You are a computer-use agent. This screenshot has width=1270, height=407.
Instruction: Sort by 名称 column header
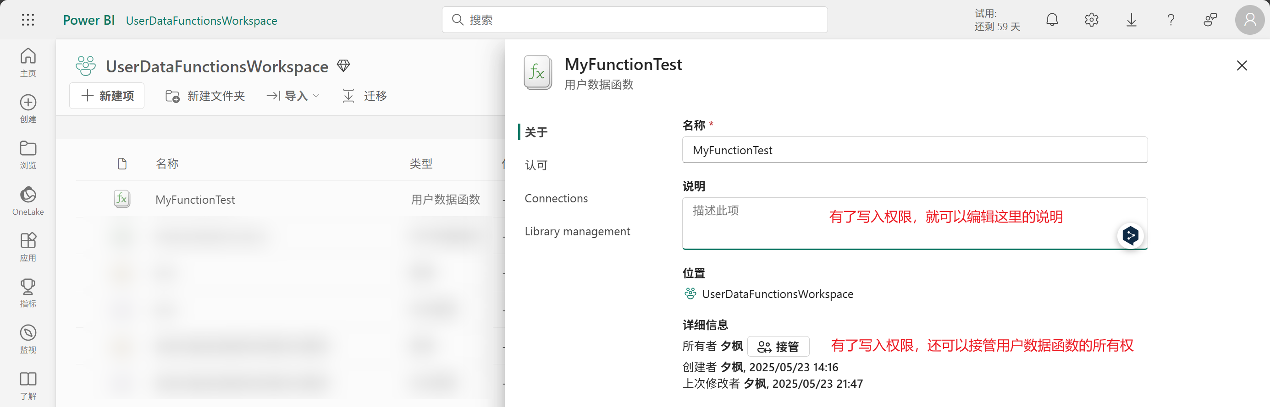click(x=167, y=163)
